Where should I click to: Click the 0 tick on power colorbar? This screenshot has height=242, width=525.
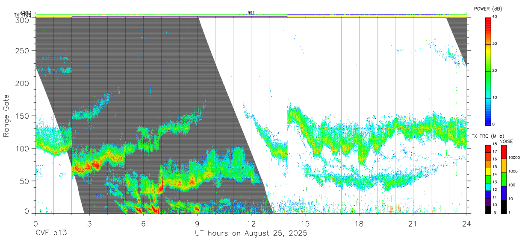coord(493,124)
